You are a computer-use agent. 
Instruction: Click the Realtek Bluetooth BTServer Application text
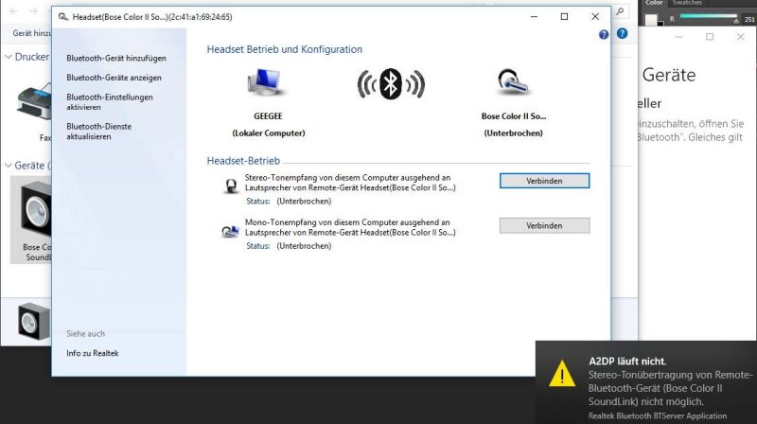(658, 415)
